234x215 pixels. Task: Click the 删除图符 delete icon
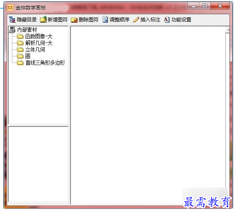[74, 20]
